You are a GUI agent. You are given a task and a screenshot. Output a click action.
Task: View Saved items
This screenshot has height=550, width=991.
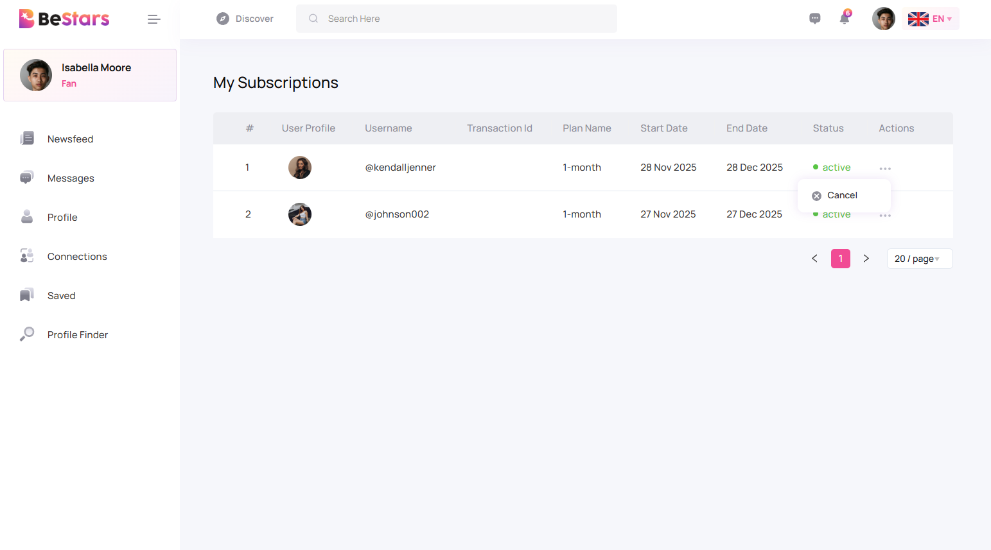pyautogui.click(x=61, y=295)
